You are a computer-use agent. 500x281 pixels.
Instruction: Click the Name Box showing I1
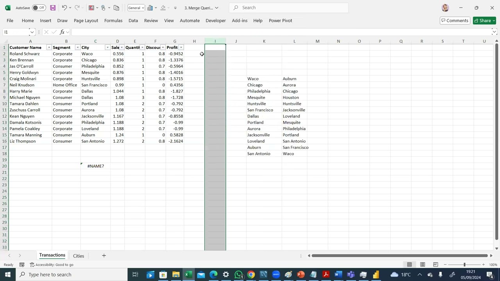[x=16, y=32]
